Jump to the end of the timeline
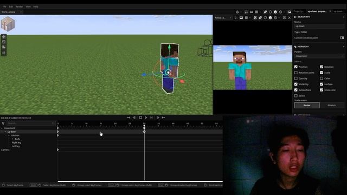Image resolution: width=347 pixels, height=195 pixels. point(163,118)
